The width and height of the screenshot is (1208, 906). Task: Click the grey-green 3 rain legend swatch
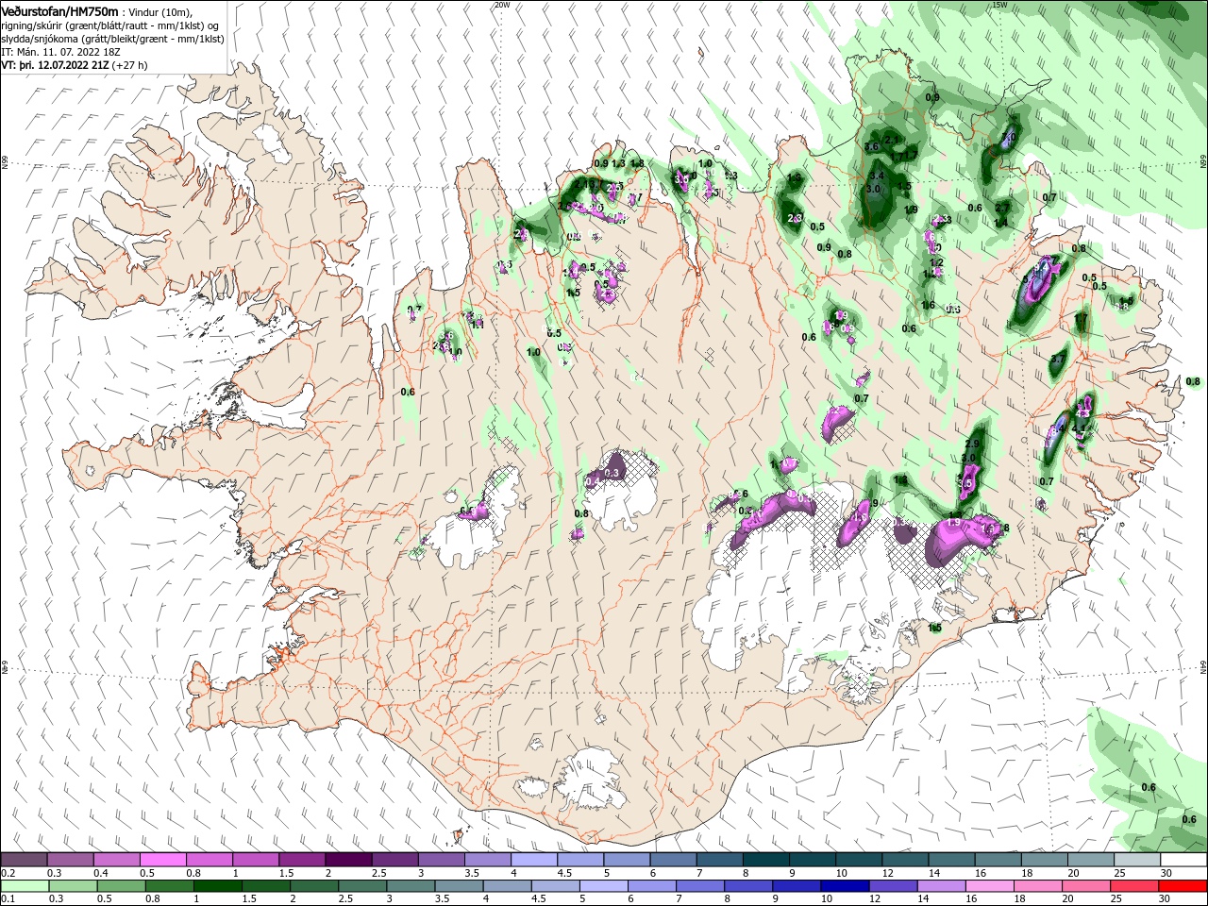[411, 886]
